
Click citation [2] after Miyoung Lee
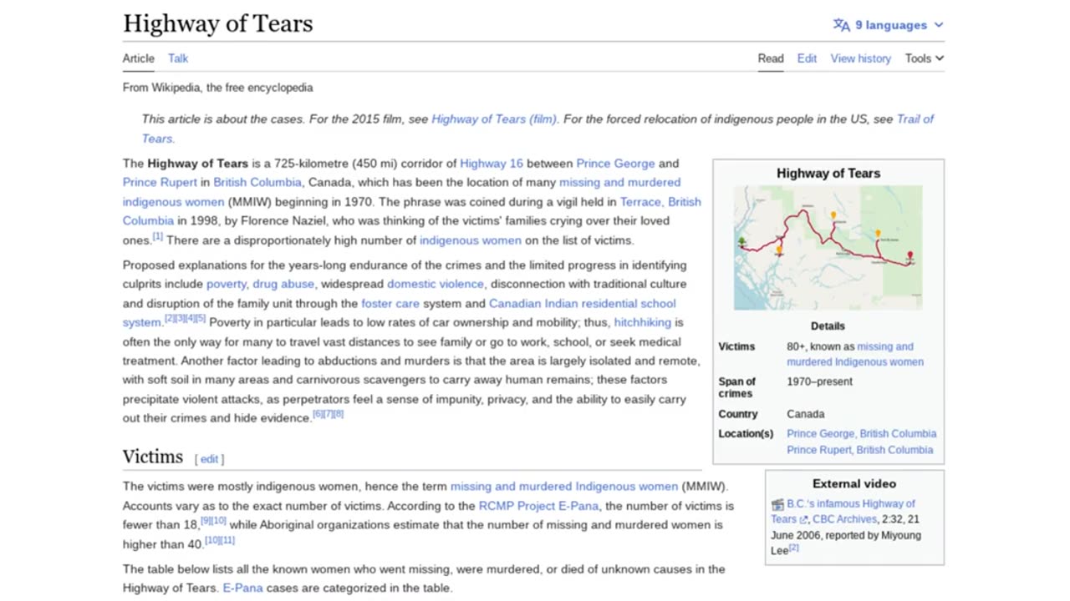[x=793, y=548]
